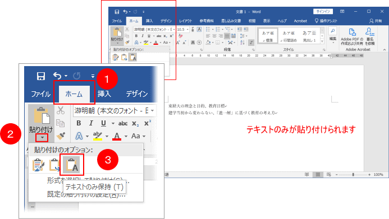Select the Format Painter brush in the enlarged inset
The height and width of the screenshot is (219, 389).
pos(61,136)
